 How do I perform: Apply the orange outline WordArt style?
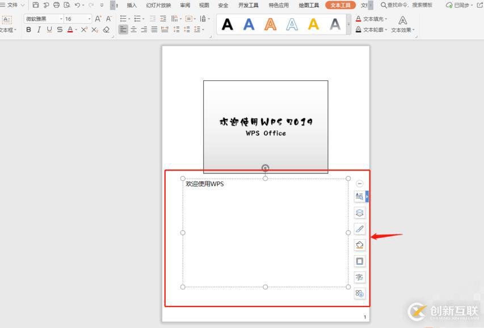271,24
